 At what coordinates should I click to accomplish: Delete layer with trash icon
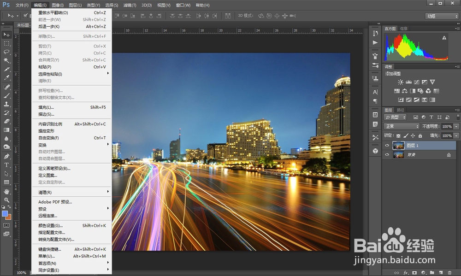click(x=449, y=273)
